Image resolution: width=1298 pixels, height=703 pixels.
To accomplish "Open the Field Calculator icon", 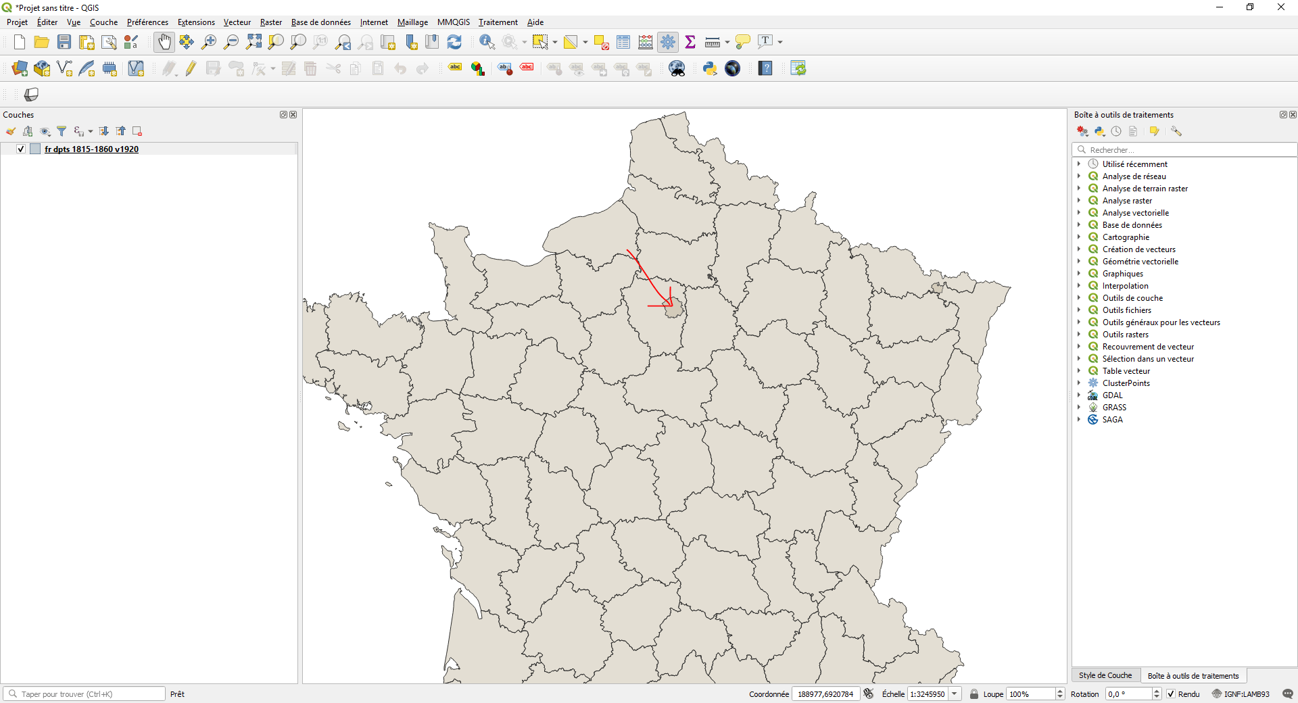I will (x=646, y=42).
